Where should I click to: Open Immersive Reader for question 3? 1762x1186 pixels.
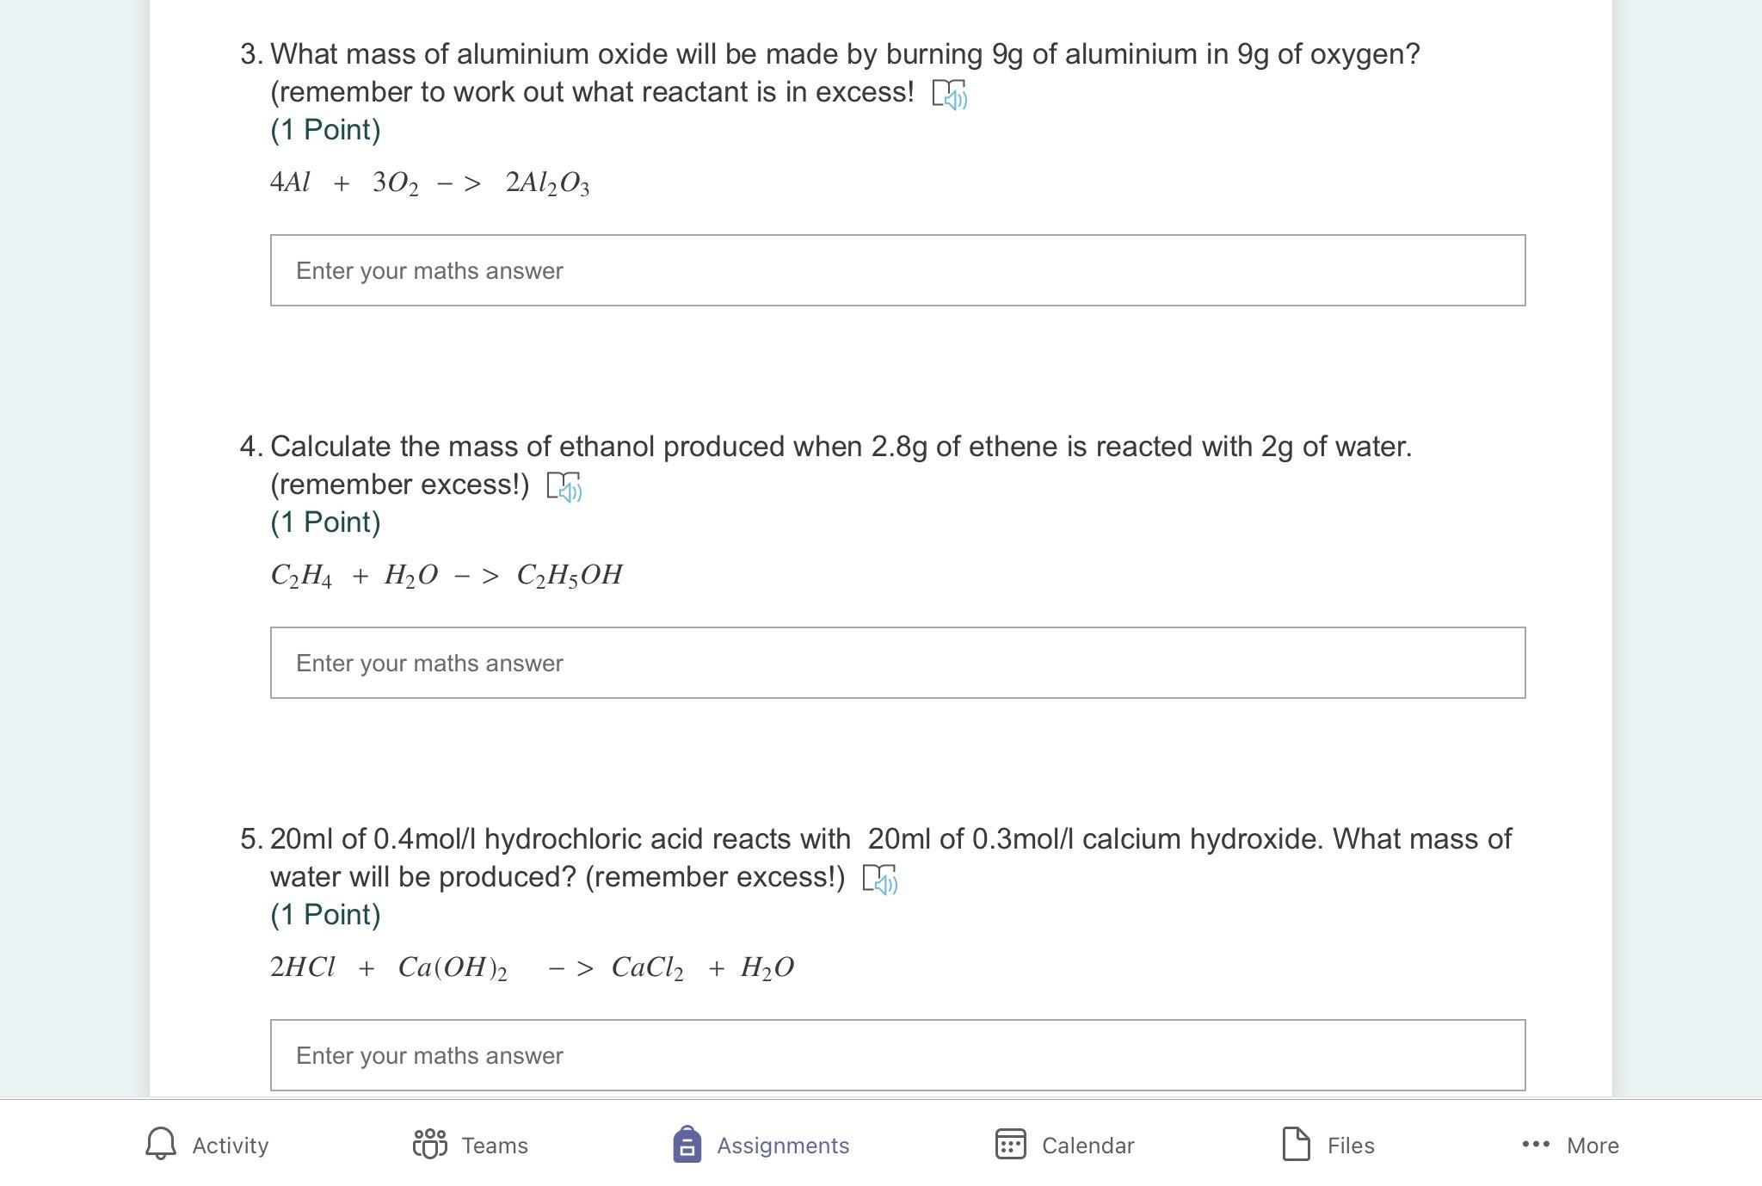950,94
